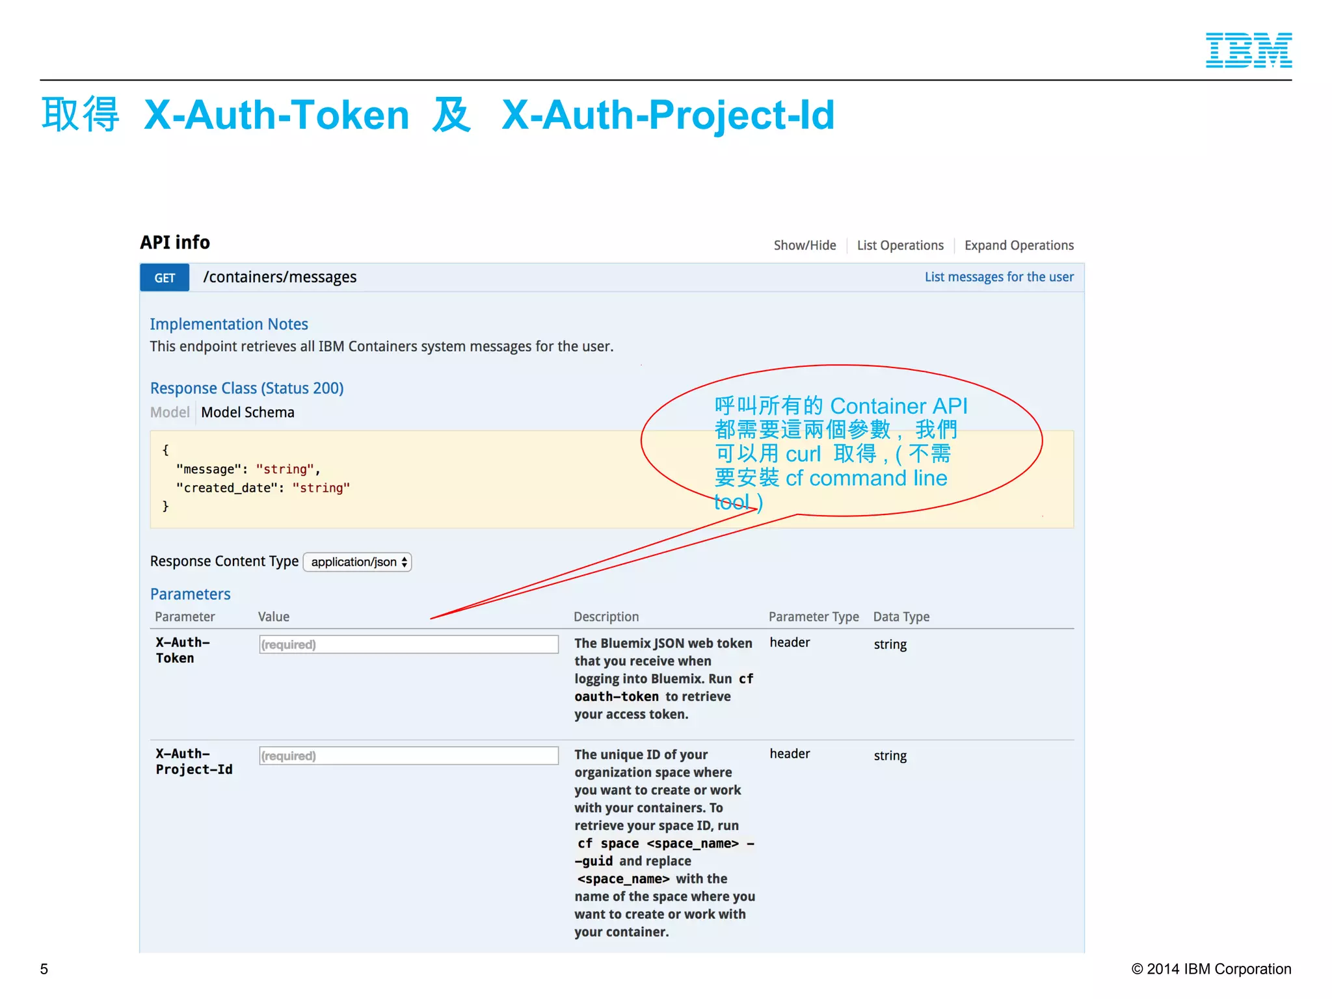Click 'string' data type in X-Auth-Project-Id row
This screenshot has height=999, width=1332.
[890, 756]
